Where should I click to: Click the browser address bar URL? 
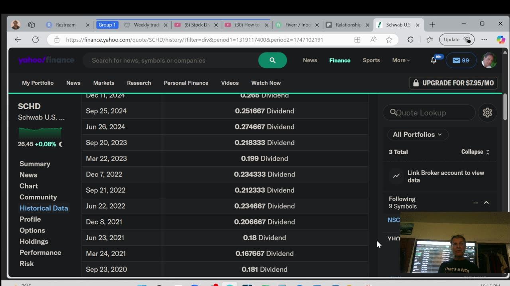tap(194, 40)
